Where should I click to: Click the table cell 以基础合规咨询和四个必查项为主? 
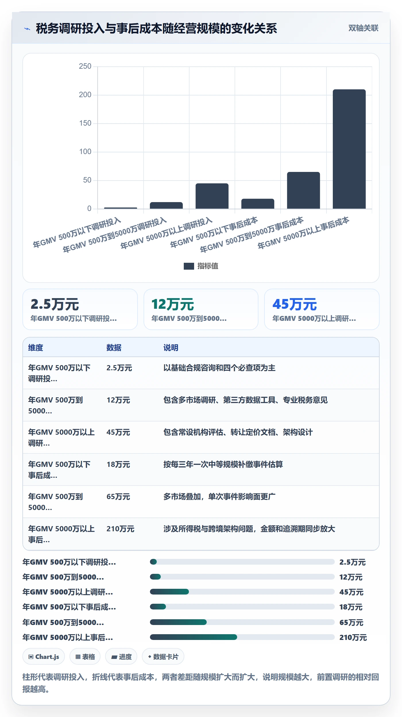(x=219, y=368)
